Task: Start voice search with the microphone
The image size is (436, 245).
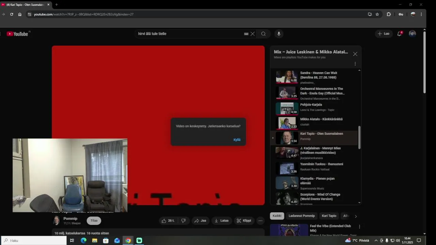Action: 279,34
